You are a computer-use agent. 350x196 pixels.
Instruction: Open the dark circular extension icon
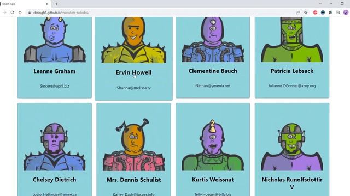[x=323, y=13]
